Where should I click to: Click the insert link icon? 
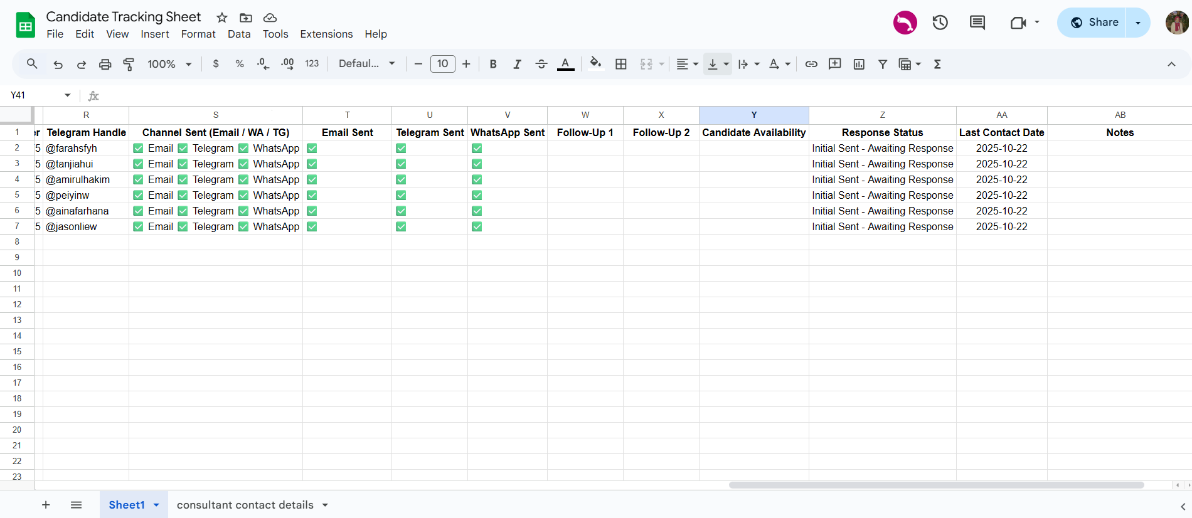coord(811,64)
